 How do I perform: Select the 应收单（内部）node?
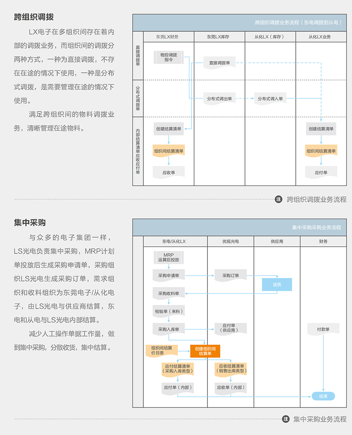(x=231, y=387)
